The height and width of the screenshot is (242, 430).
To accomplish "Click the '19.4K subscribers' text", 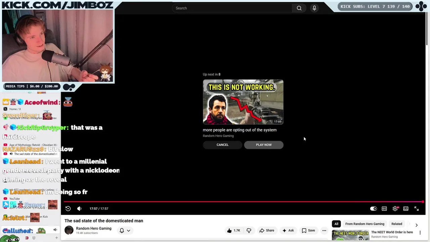I will (x=87, y=233).
